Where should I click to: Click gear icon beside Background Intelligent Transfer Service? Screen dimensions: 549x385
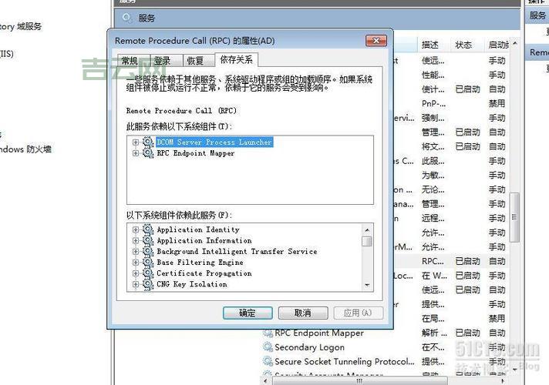(148, 252)
